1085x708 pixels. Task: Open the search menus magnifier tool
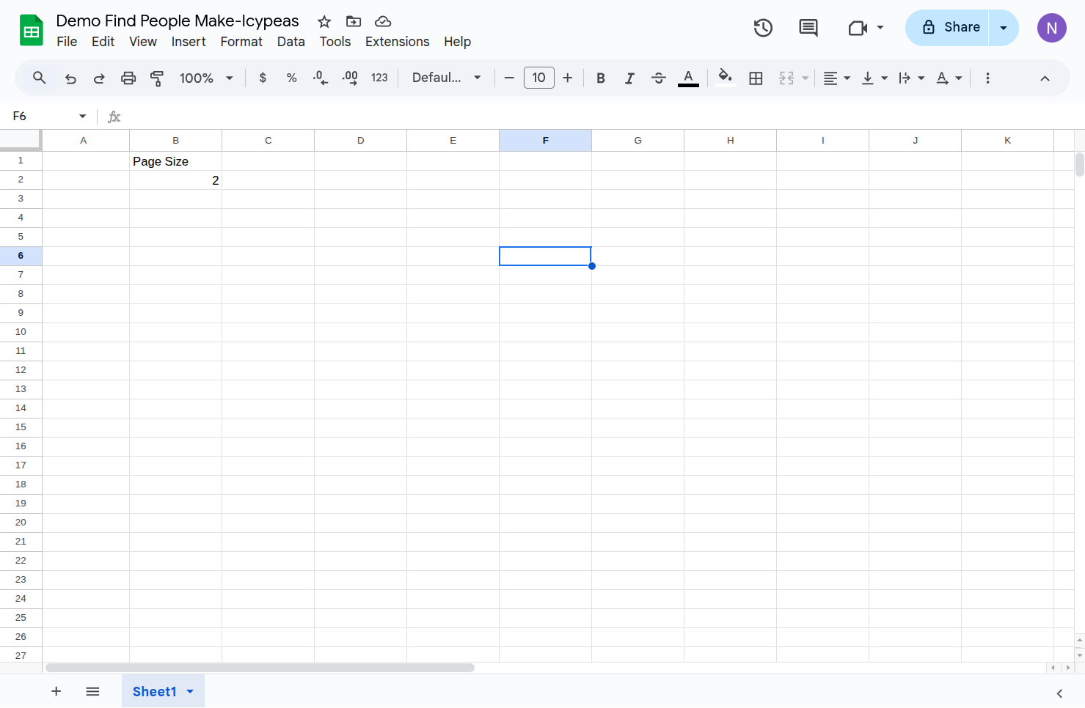click(x=40, y=78)
